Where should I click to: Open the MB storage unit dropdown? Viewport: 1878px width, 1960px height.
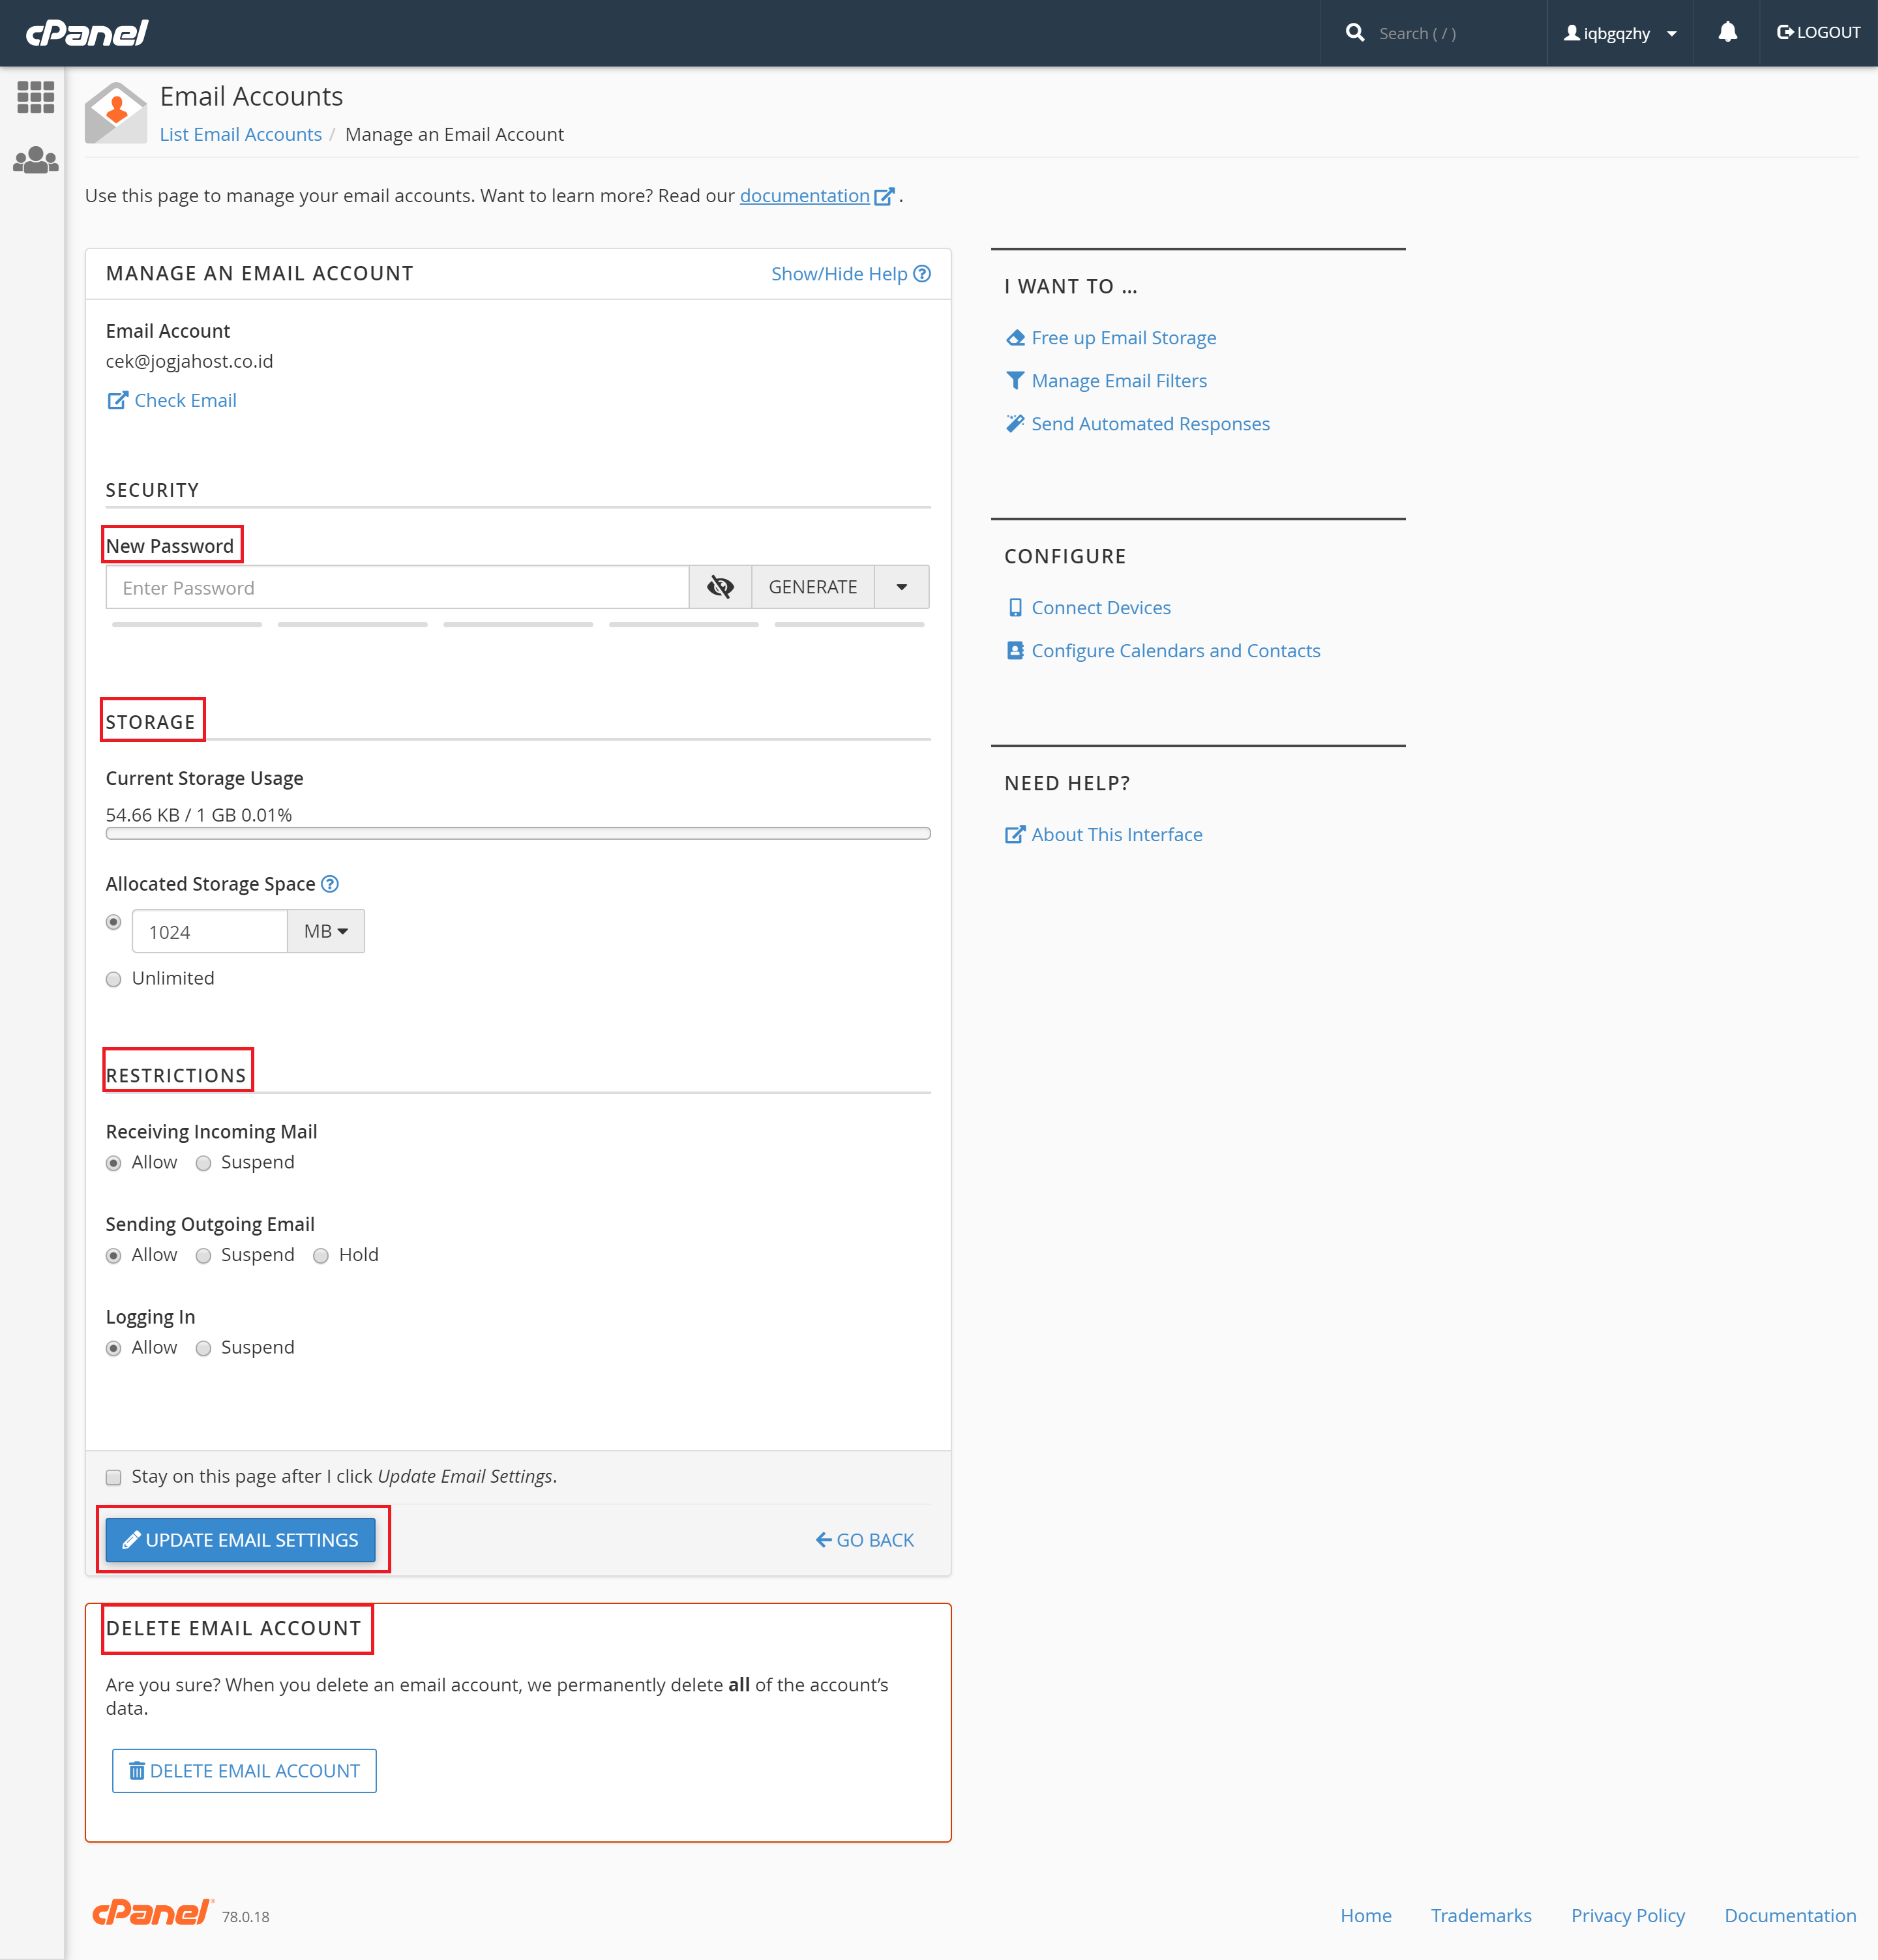point(325,931)
